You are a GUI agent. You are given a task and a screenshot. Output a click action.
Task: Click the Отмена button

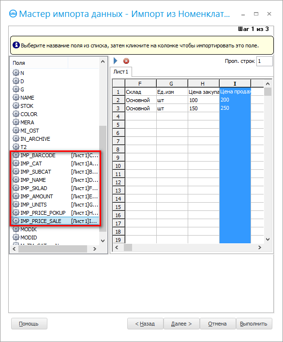click(218, 324)
